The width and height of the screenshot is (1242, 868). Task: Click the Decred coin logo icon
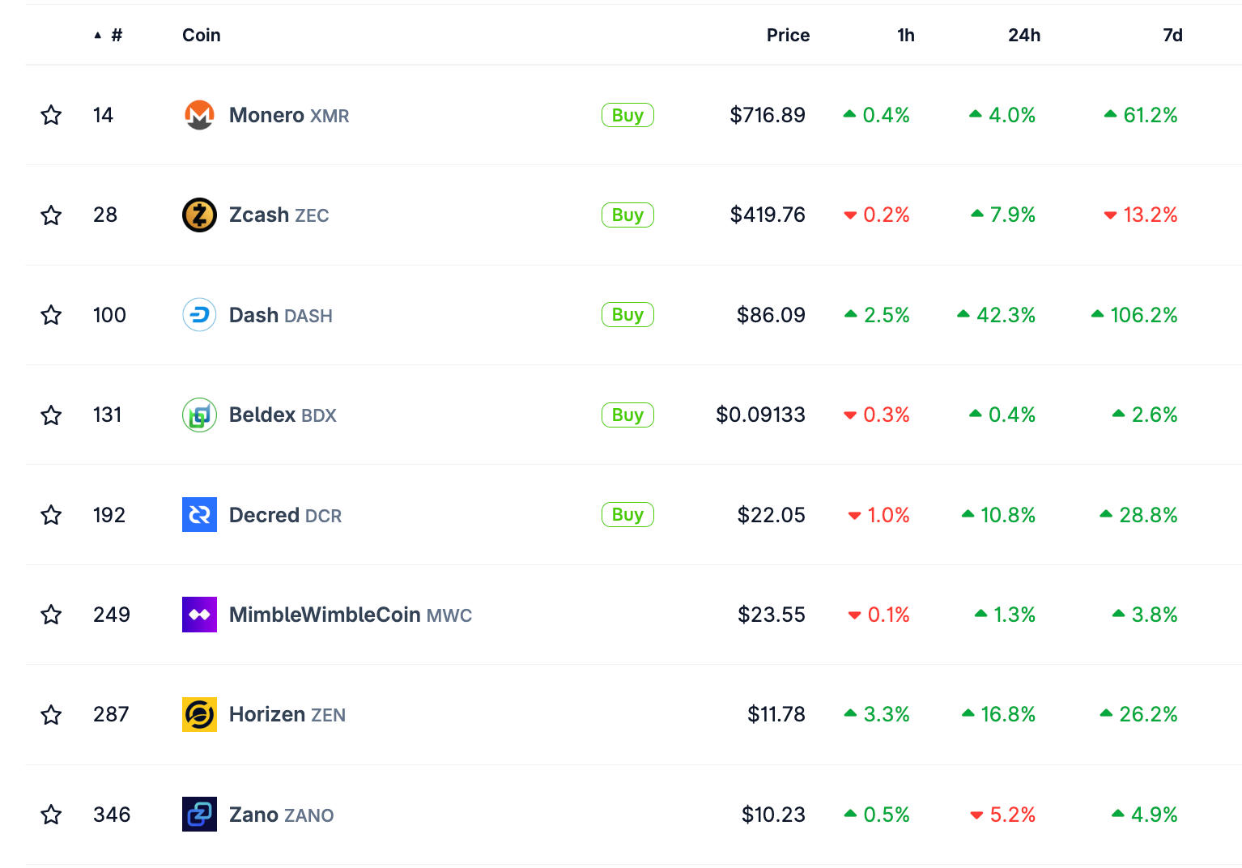point(199,515)
